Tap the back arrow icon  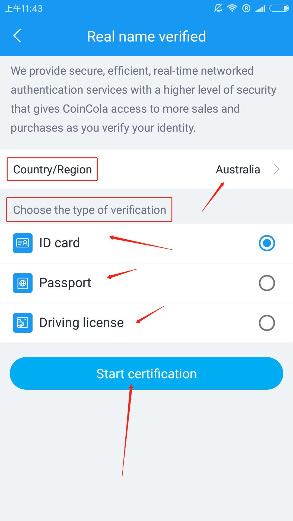[x=17, y=36]
